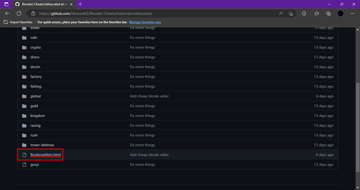Viewport: 360px width, 190px height.
Task: Click the gold folder icon
Action: (24, 106)
